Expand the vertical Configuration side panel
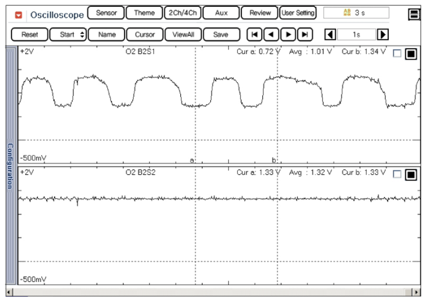The width and height of the screenshot is (426, 302). click(x=10, y=166)
